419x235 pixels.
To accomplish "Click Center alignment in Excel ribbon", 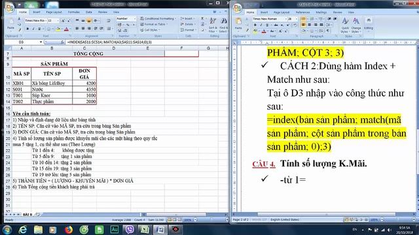I will click(83, 29).
